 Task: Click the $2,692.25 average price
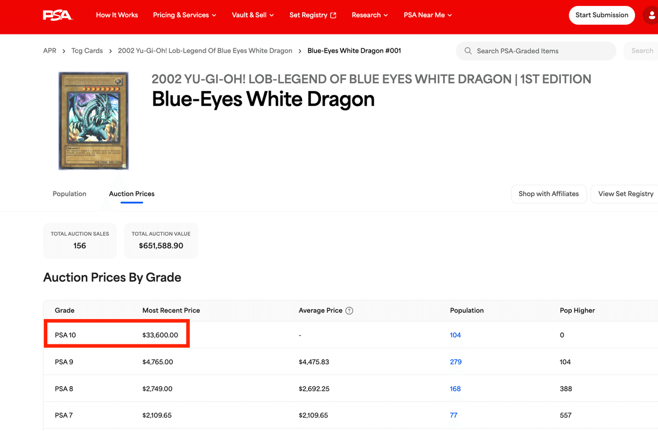[x=314, y=389]
